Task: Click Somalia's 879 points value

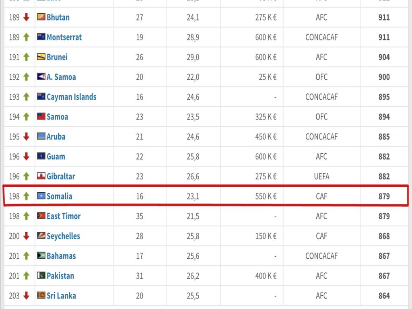Action: pyautogui.click(x=384, y=196)
